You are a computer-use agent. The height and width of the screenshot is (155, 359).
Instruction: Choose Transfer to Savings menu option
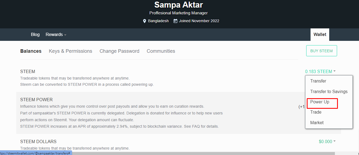(x=329, y=91)
